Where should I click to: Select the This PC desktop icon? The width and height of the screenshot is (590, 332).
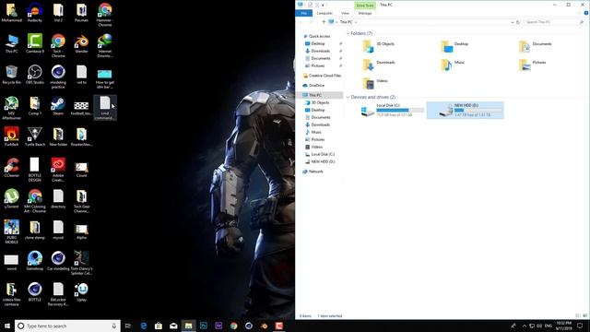tap(11, 43)
